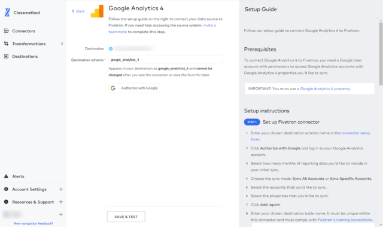The height and width of the screenshot is (227, 383).
Task: Click the destination globe icon
Action: 111,48
